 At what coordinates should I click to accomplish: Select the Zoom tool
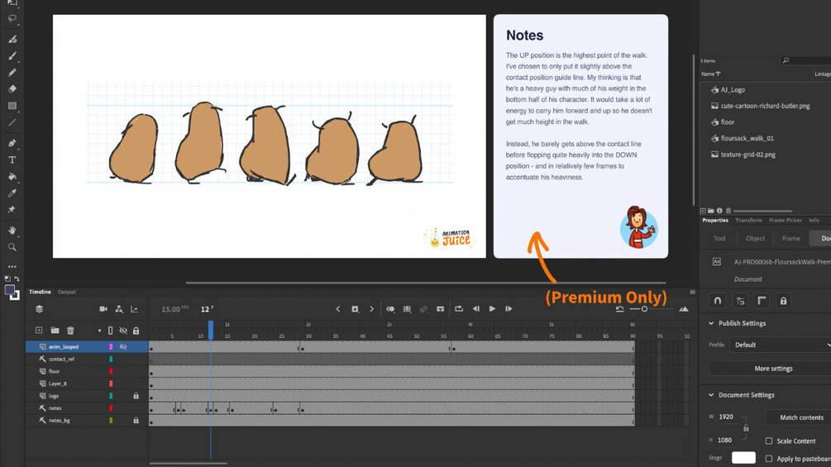[x=12, y=247]
